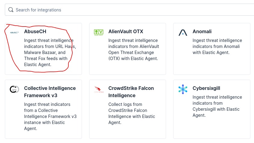Image resolution: width=254 pixels, height=143 pixels.
Task: Click the Collective Intelligence Framework logo icon
Action: point(14,89)
